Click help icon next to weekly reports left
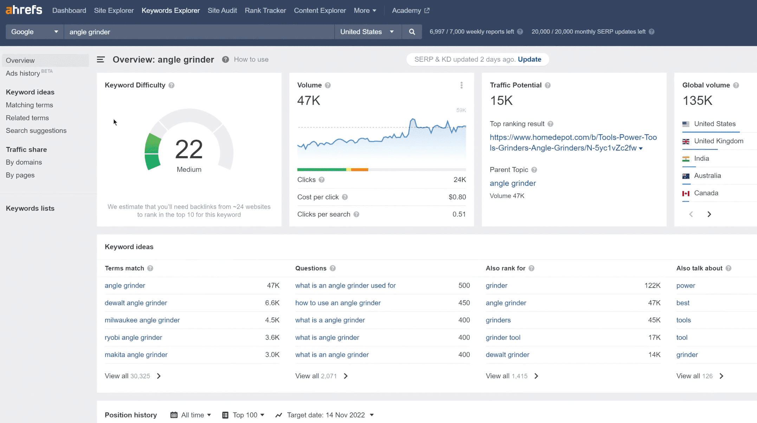Viewport: 757px width, 423px height. [520, 32]
